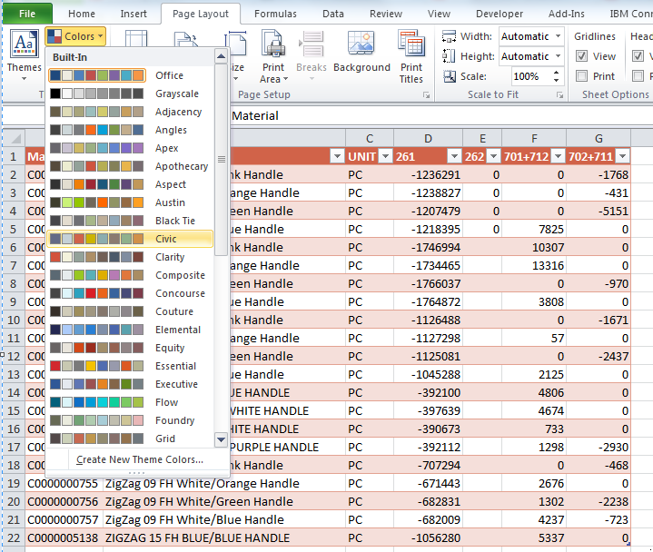Image resolution: width=653 pixels, height=552 pixels.
Task: Open Scale to Fit dialog launcher
Action: (x=559, y=95)
